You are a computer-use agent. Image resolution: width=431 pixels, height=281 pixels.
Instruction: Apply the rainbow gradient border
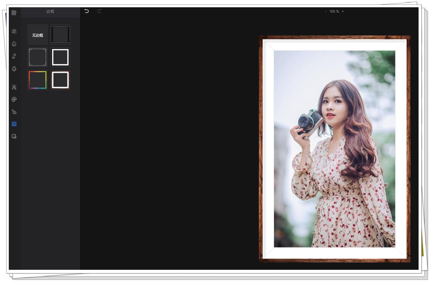coord(38,80)
